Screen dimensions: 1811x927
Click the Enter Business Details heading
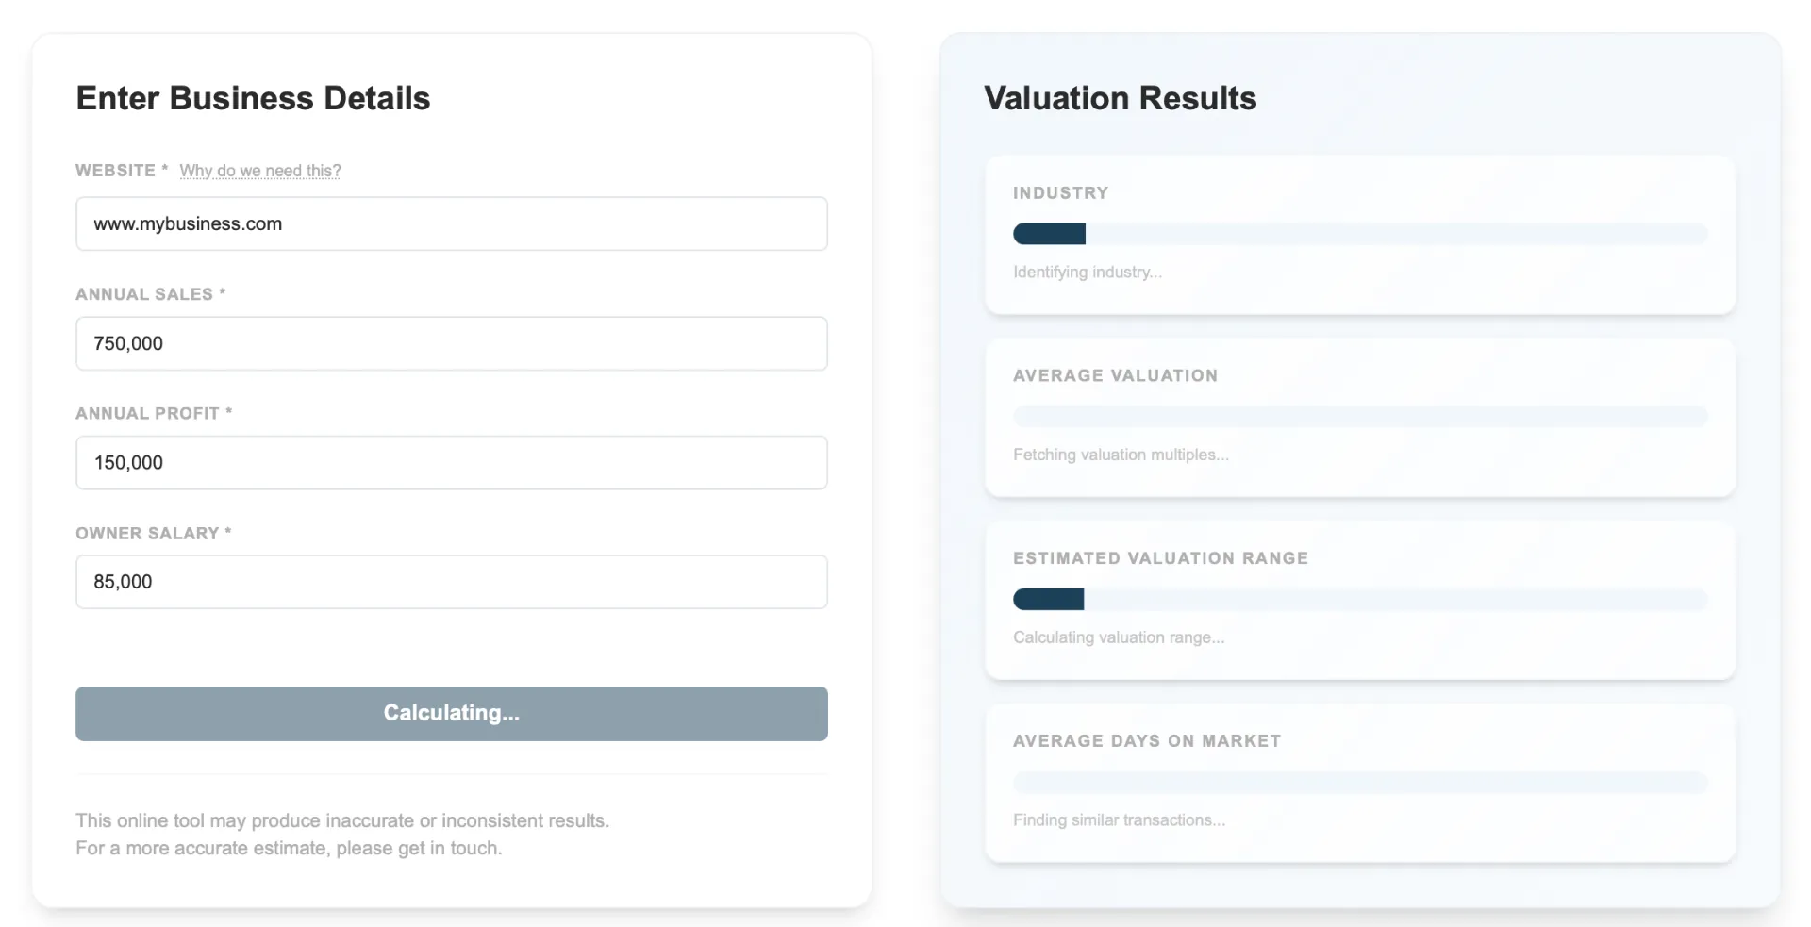coord(253,97)
